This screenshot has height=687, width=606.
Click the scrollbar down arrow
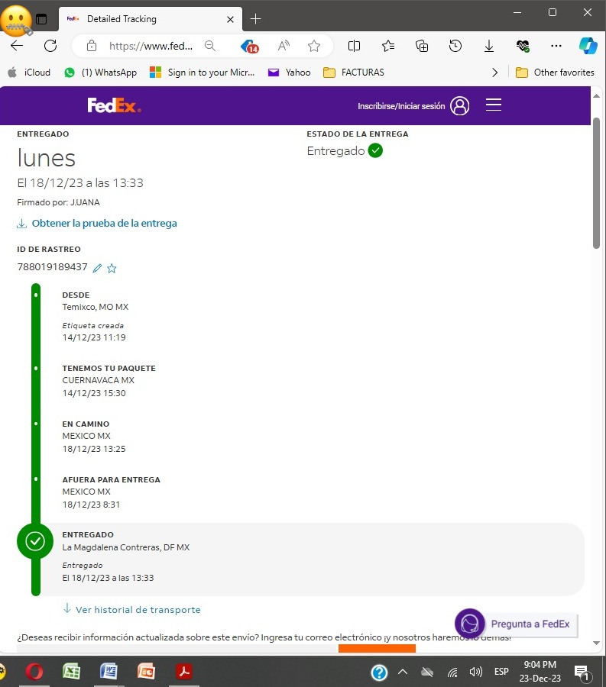click(x=596, y=643)
